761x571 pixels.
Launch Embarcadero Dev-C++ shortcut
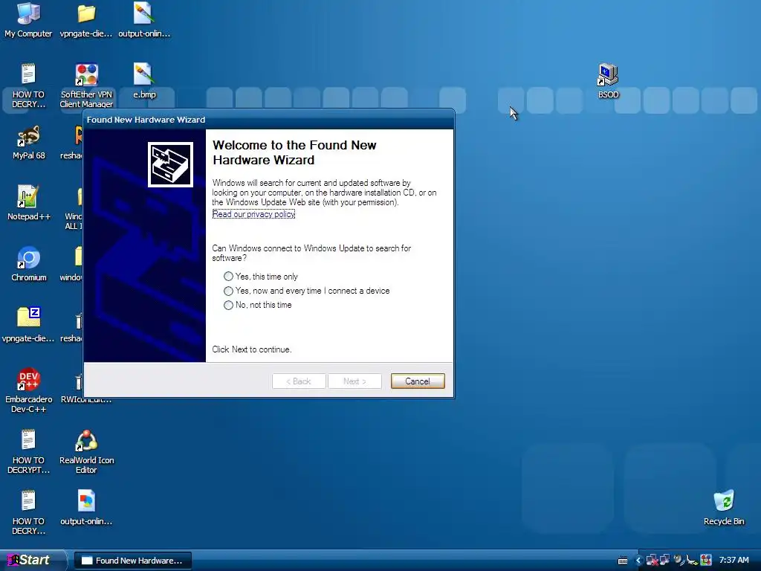(x=29, y=391)
